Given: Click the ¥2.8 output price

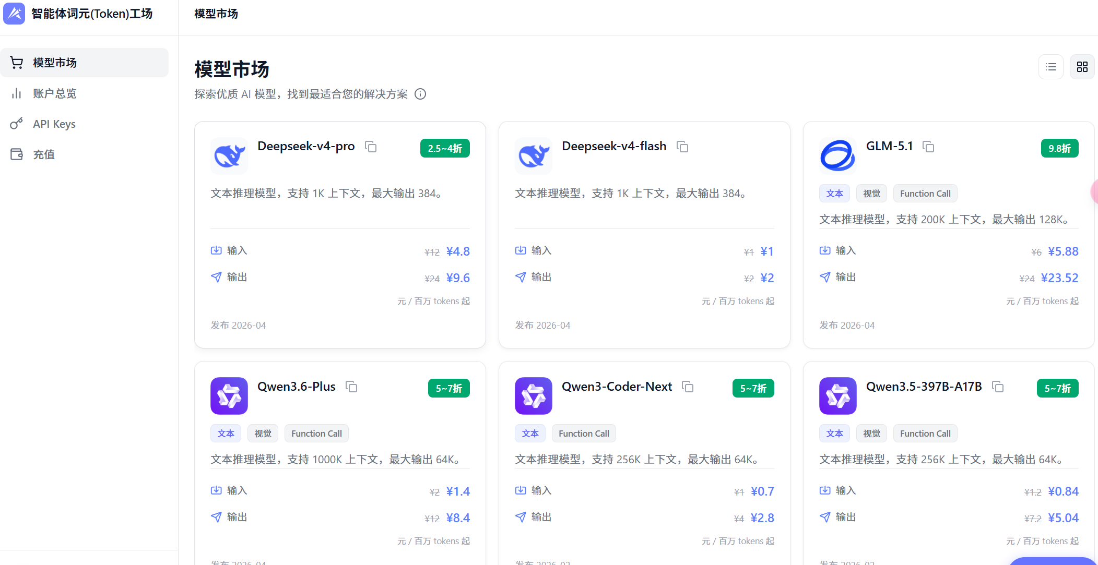Looking at the screenshot, I should coord(762,518).
